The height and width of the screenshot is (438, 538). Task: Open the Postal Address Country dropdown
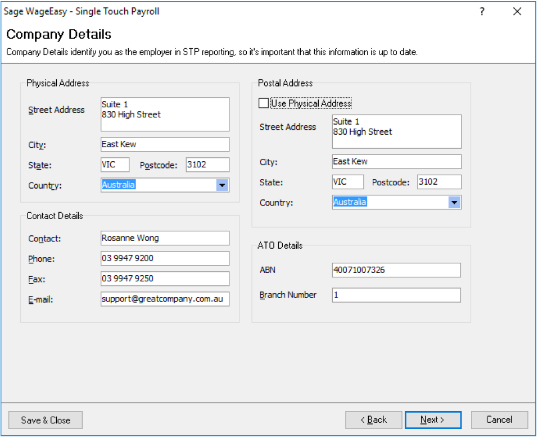[454, 202]
